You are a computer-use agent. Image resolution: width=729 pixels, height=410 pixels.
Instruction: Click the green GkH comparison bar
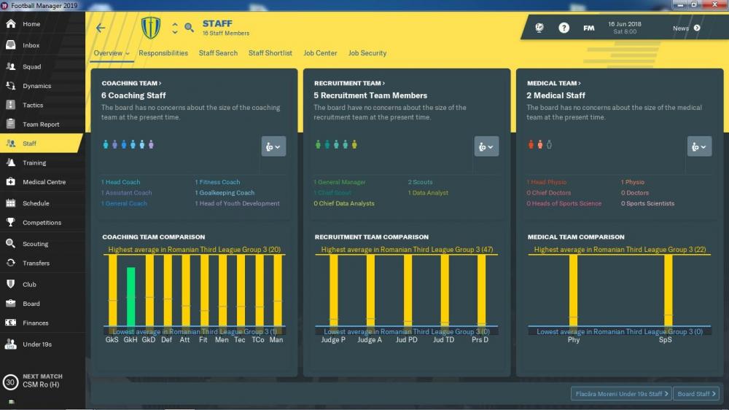tap(131, 296)
